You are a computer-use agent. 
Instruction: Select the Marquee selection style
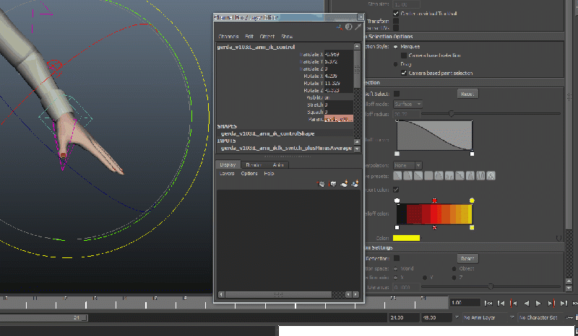point(396,47)
